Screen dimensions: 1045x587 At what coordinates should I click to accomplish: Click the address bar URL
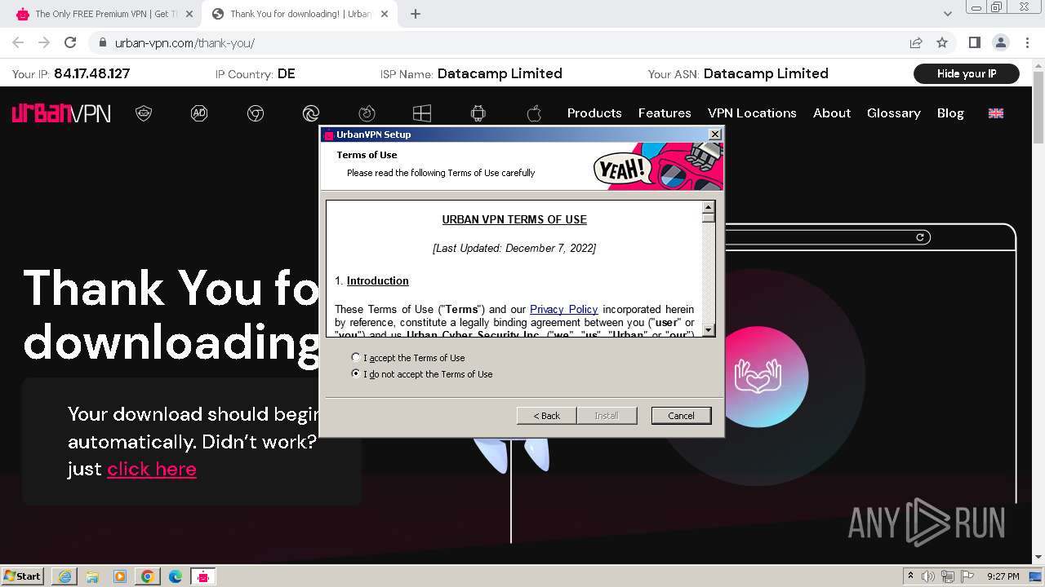[185, 43]
